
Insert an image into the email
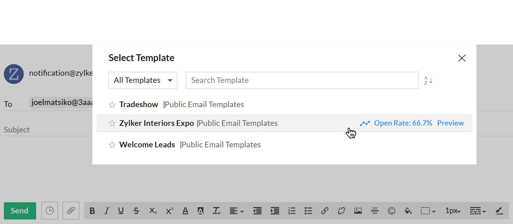(x=358, y=211)
